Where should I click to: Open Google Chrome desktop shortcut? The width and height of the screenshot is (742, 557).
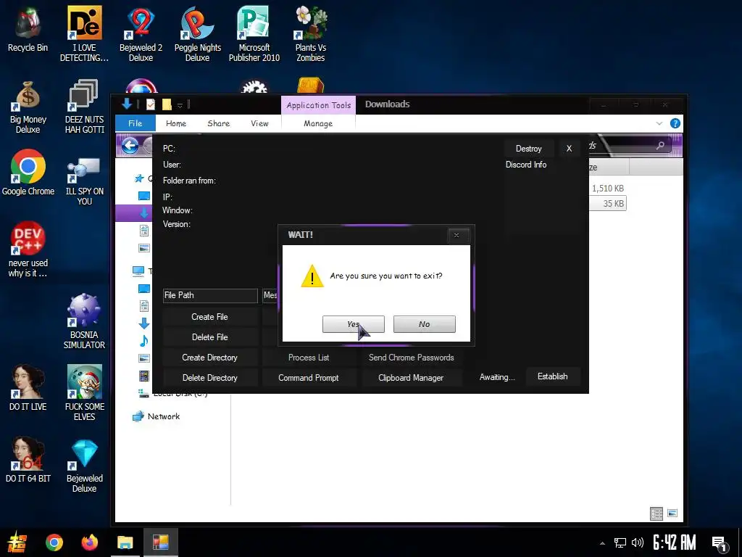pyautogui.click(x=28, y=173)
